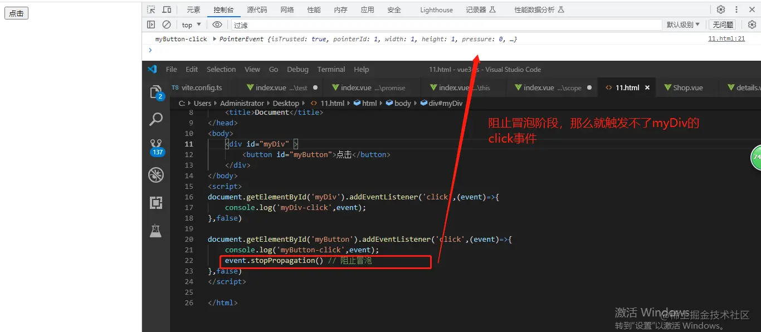
Task: Toggle device toolbar icon in DevTools
Action: 167,9
